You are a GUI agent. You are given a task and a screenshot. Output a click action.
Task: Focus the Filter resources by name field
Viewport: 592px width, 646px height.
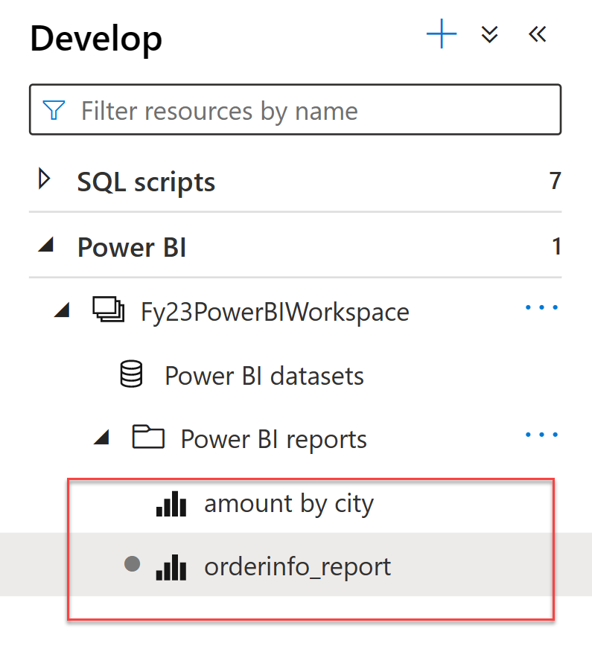(x=295, y=109)
